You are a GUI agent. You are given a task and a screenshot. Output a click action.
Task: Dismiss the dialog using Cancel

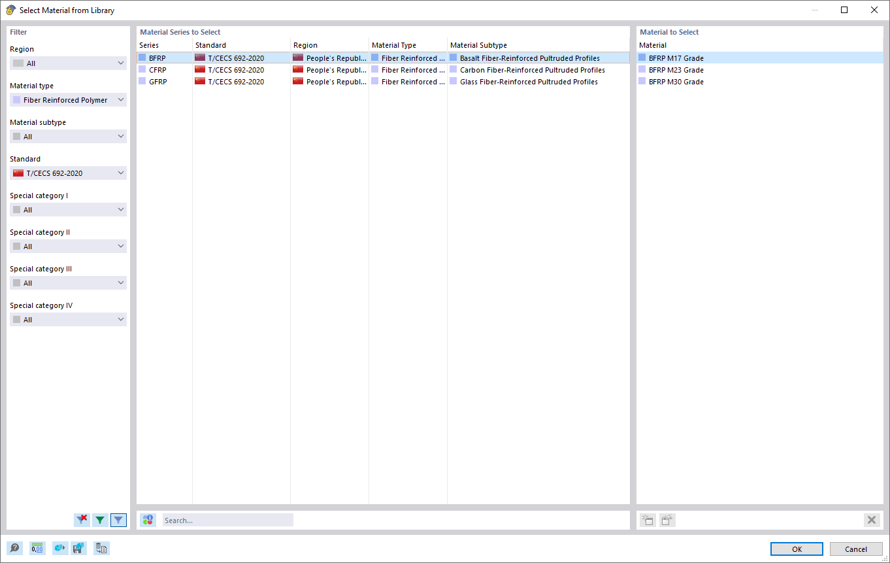point(856,549)
